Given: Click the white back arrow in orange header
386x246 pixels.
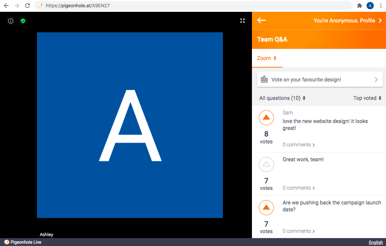Looking at the screenshot, I should pos(262,20).
